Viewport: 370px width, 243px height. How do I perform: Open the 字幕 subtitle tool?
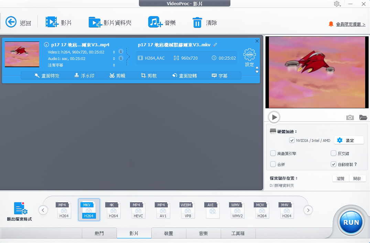point(219,76)
